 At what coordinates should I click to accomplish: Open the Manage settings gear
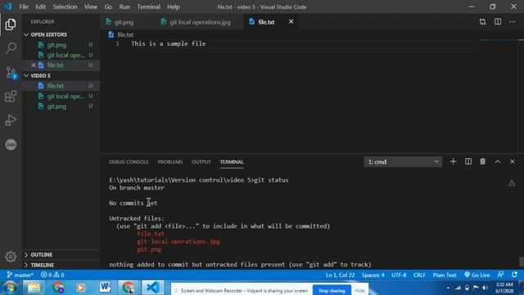(11, 256)
